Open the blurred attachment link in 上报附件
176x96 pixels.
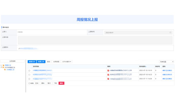point(29,49)
